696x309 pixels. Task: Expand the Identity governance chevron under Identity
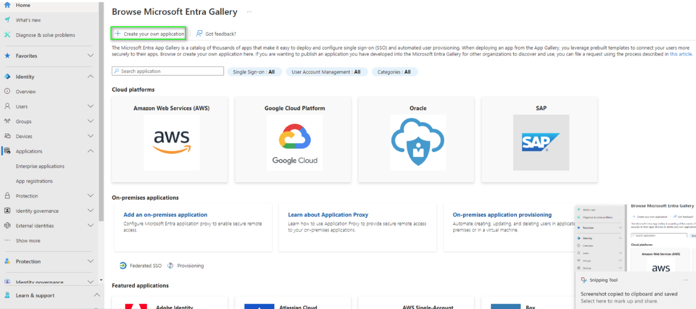click(90, 210)
